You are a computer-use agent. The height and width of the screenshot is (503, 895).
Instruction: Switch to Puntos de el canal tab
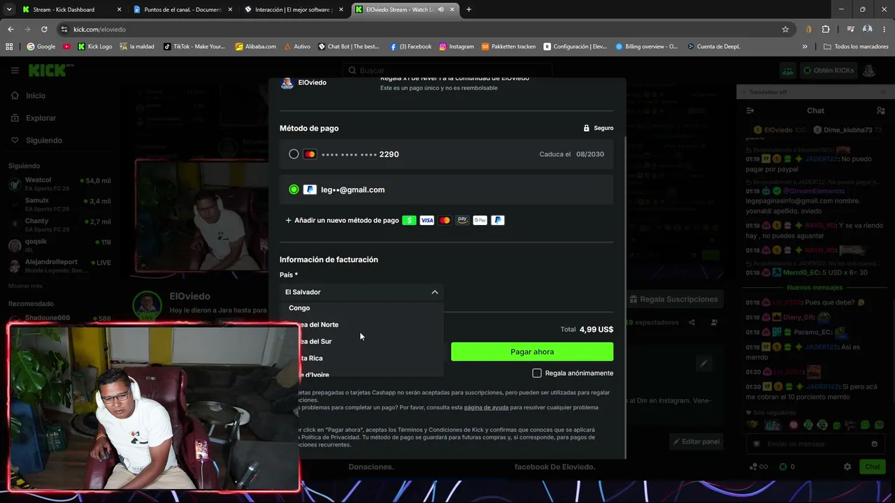[x=182, y=10]
